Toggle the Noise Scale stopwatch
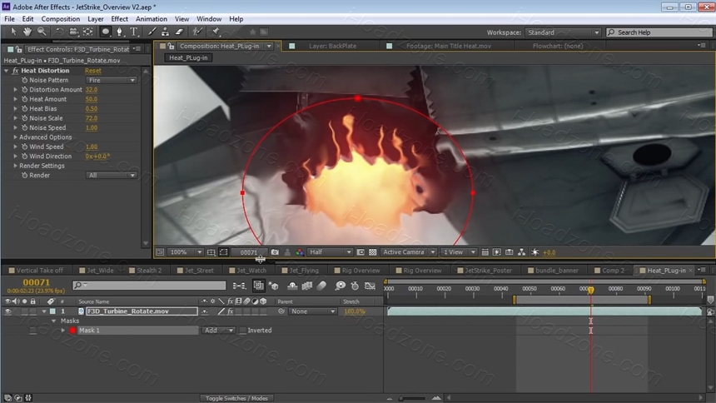 coord(25,118)
